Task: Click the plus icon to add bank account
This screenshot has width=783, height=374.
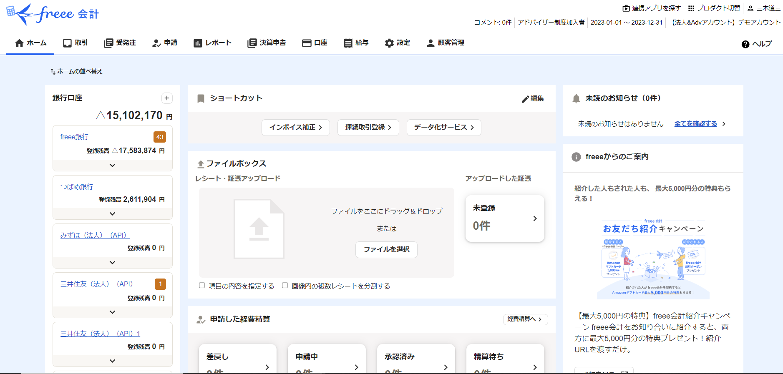Action: pos(167,98)
